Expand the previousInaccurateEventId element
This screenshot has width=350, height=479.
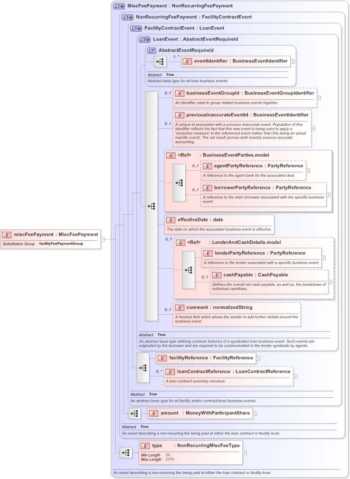pos(313,129)
